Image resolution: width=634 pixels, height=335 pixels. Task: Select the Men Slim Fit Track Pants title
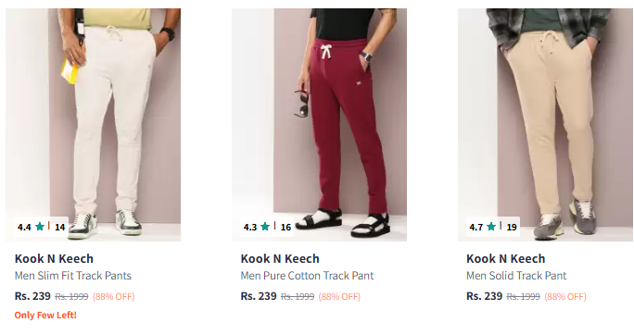coord(73,276)
